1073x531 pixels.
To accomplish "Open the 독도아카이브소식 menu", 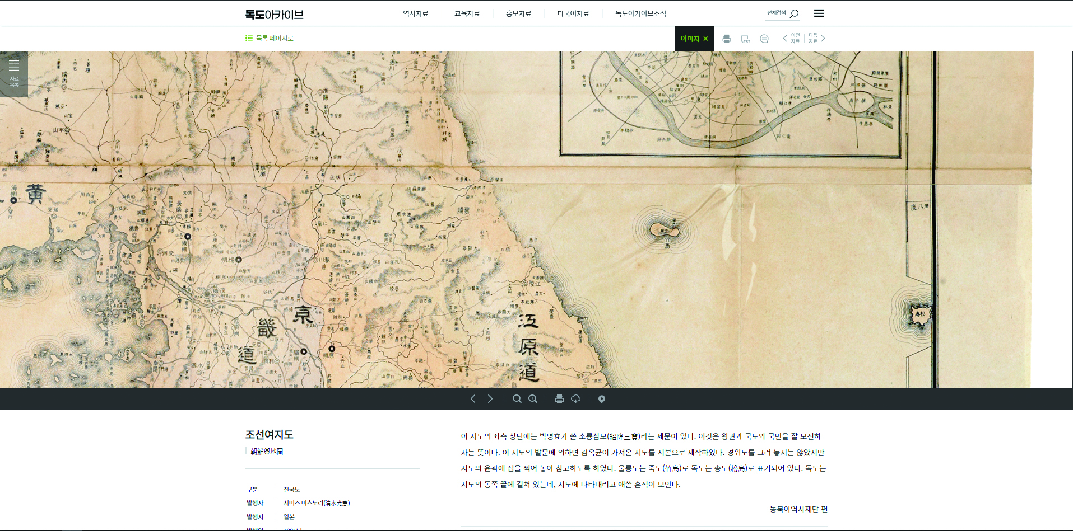I will 640,13.
